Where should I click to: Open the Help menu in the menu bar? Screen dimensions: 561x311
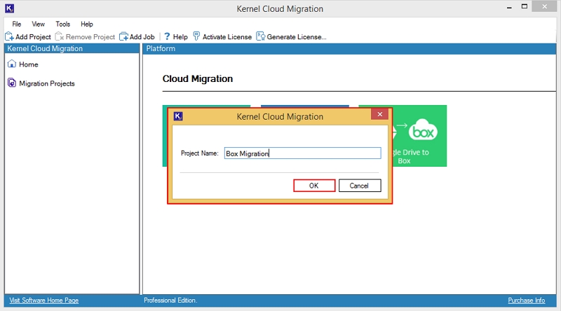coord(86,24)
